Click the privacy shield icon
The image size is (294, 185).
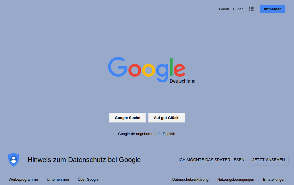coord(14,159)
